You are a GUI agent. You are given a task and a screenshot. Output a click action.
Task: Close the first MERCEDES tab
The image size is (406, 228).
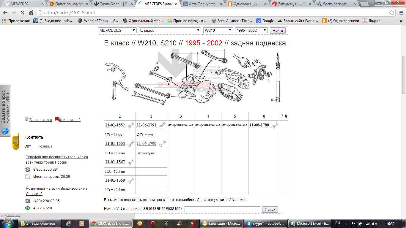[x=42, y=4]
